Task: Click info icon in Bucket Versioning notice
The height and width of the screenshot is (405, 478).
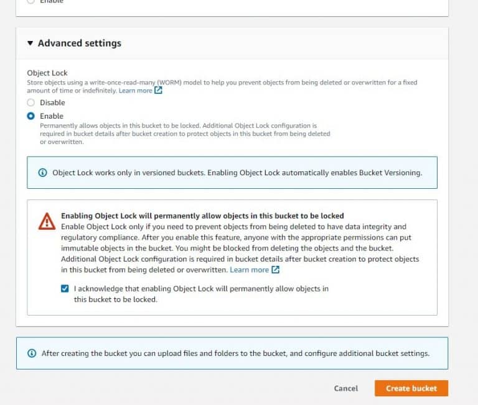Action: coord(42,173)
